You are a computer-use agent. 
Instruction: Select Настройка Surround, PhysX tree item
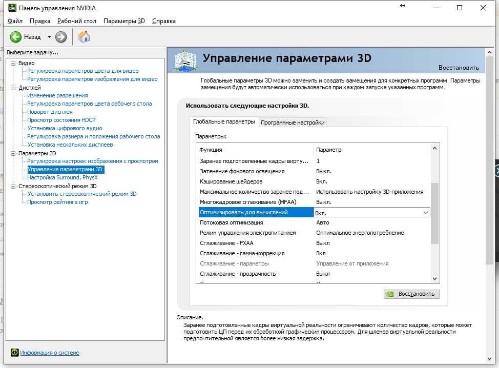[x=63, y=177]
